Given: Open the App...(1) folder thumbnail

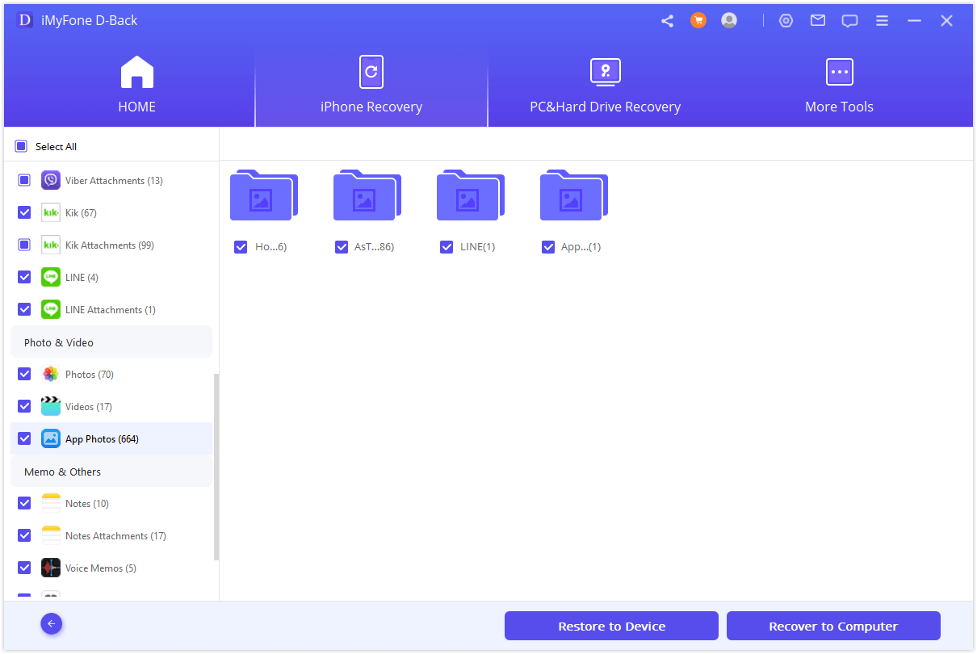Looking at the screenshot, I should [574, 195].
